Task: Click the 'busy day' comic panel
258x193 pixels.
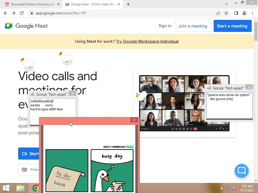Action: (x=112, y=170)
